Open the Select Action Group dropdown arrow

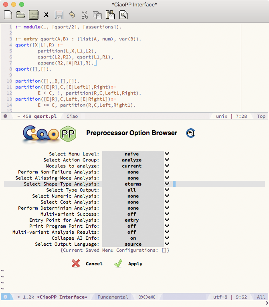[167, 160]
